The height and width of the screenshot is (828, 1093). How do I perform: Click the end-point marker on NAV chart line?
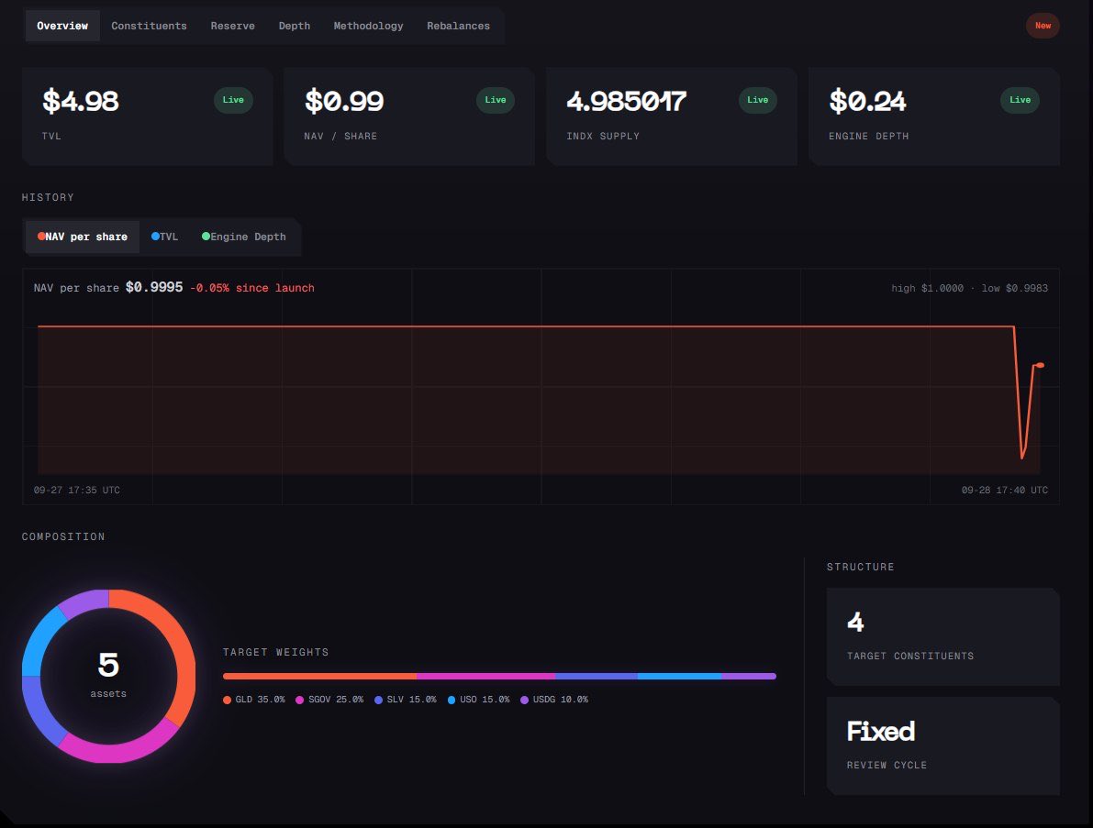point(1040,365)
